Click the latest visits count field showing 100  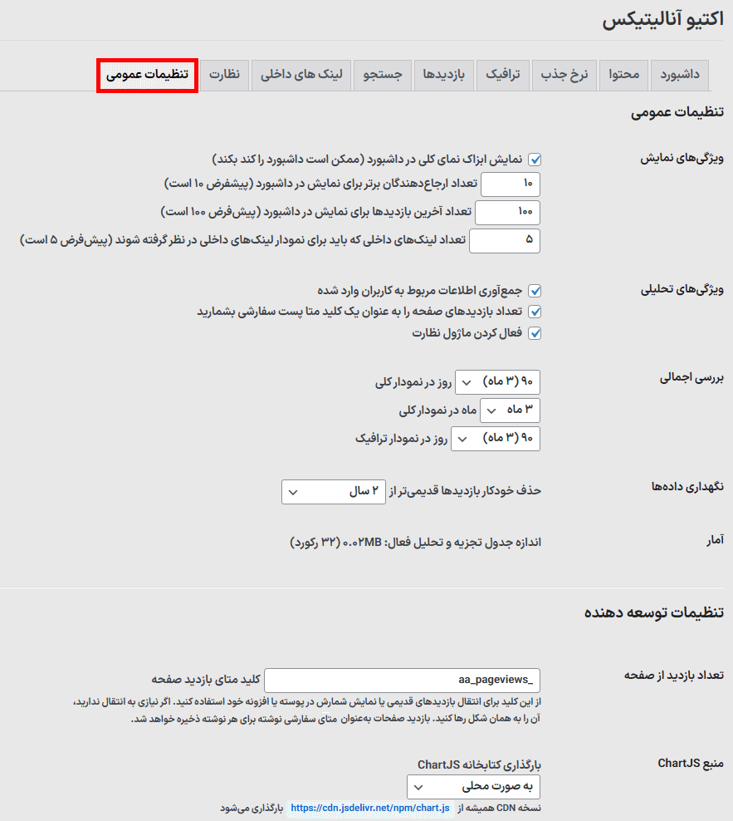507,212
